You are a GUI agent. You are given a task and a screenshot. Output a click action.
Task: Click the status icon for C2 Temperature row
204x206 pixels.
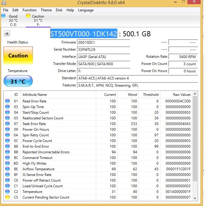[7, 191]
